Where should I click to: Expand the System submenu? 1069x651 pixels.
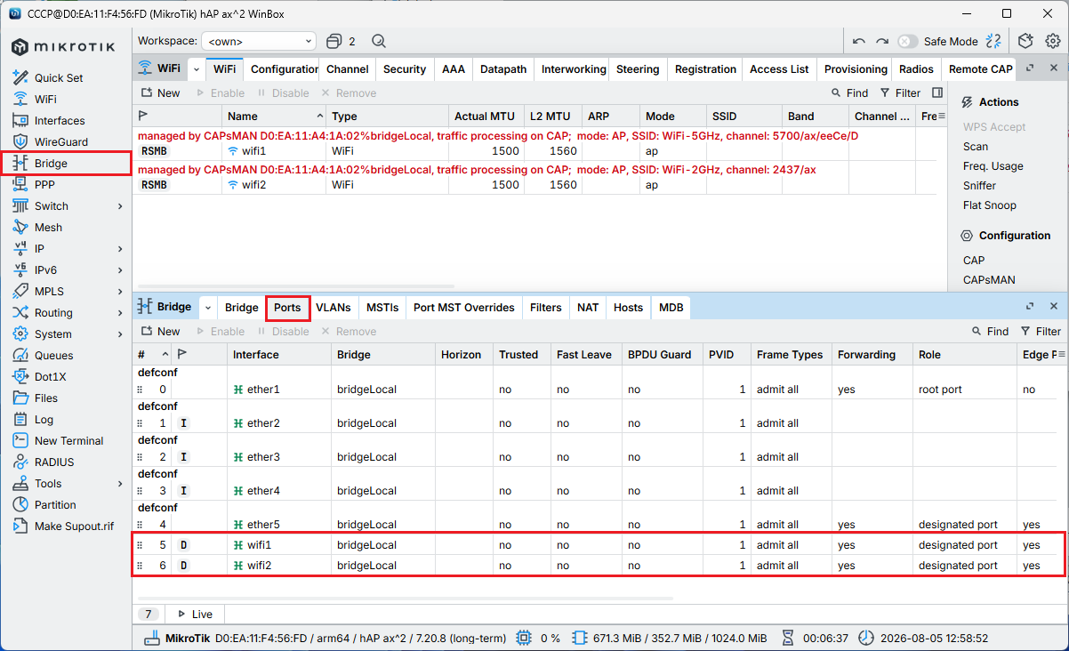(120, 334)
